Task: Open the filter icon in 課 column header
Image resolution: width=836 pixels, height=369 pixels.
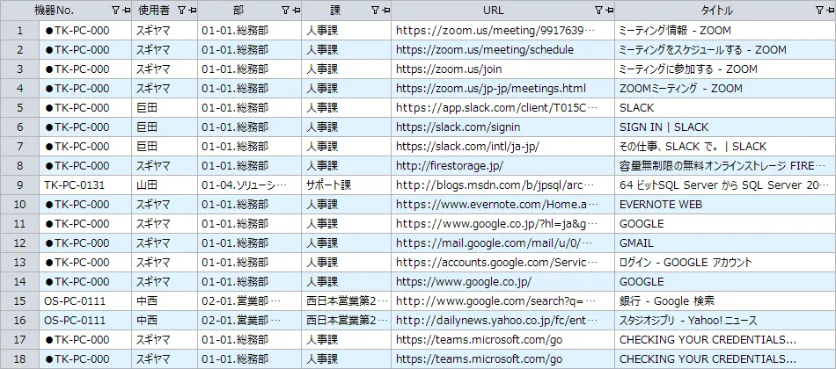Action: click(x=376, y=11)
